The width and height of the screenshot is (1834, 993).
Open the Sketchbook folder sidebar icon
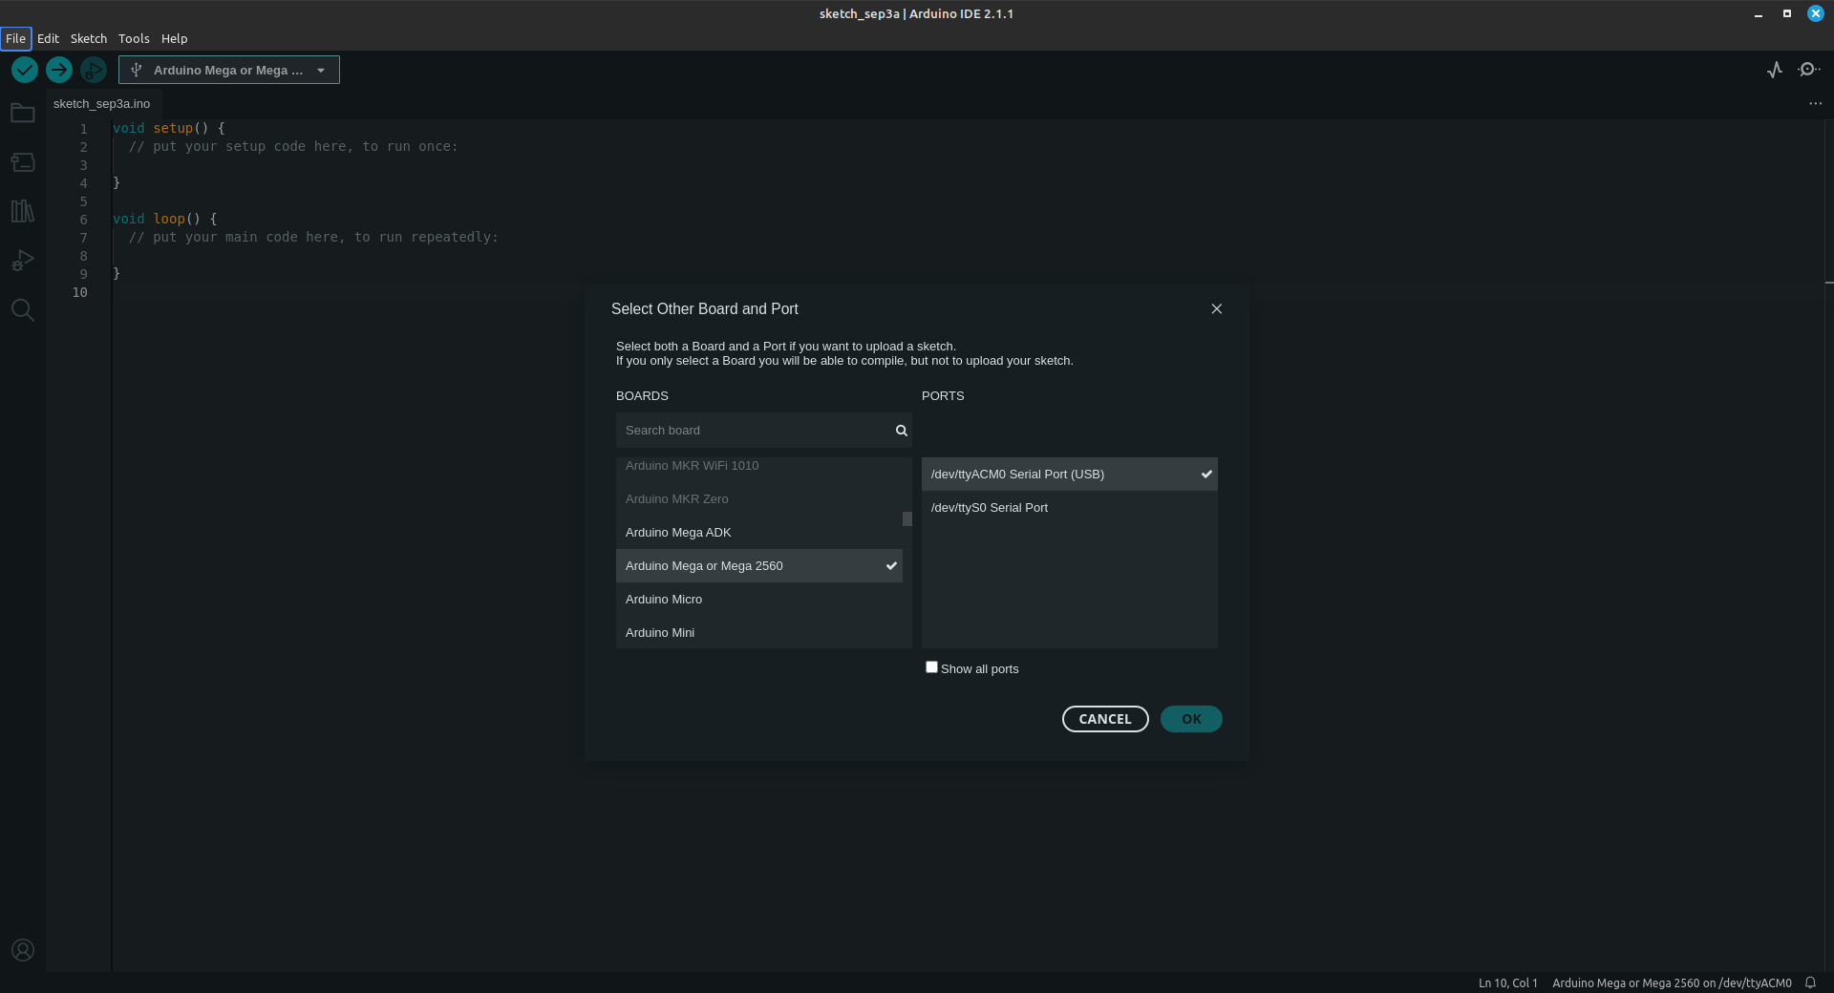coord(23,114)
